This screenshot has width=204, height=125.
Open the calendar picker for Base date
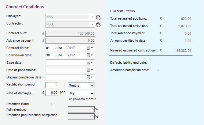(90, 63)
